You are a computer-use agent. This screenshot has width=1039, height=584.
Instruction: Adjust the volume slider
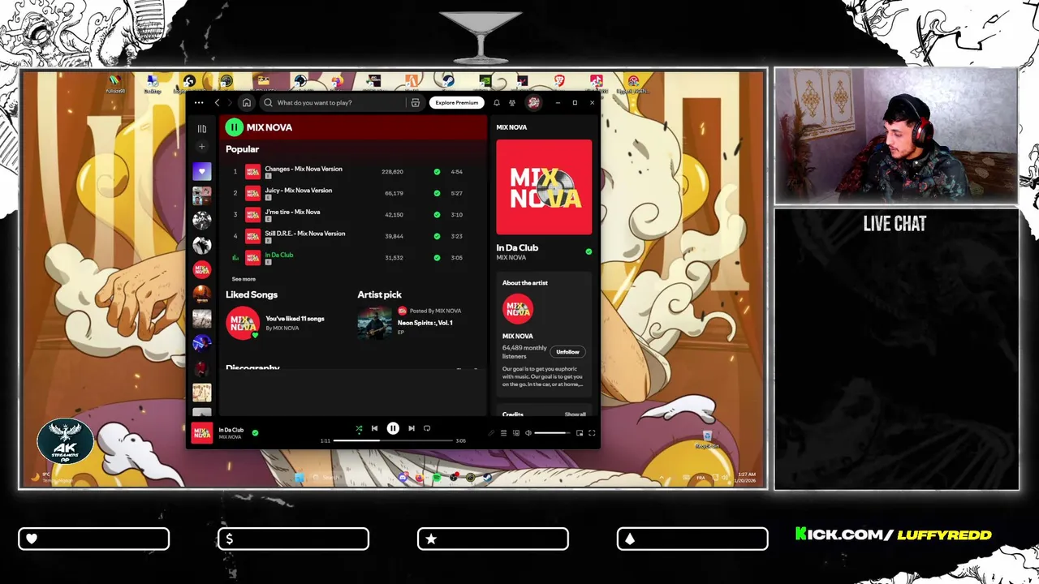coord(552,433)
